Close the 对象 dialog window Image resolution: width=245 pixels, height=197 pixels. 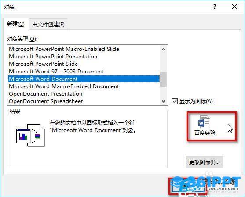pos(234,7)
